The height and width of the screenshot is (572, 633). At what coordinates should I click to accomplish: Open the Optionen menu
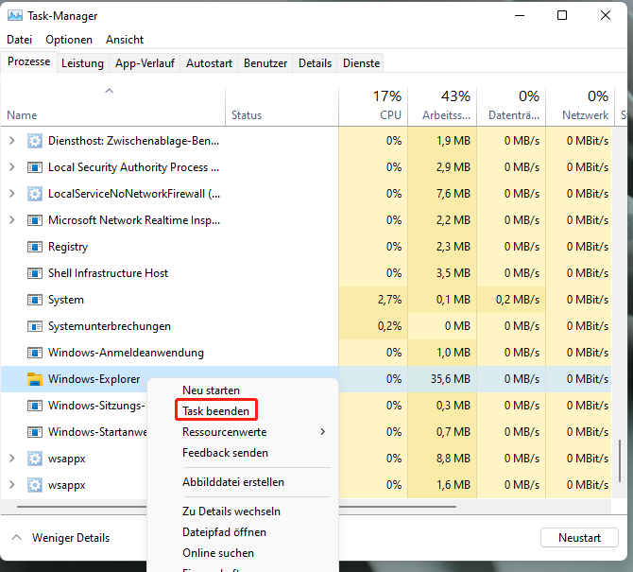(x=69, y=40)
